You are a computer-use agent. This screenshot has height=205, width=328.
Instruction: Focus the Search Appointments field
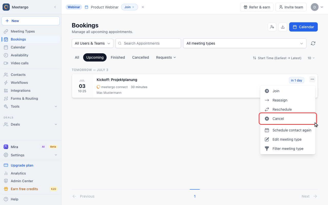point(148,43)
